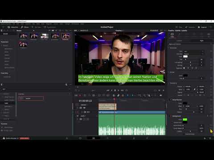
Task: Open the Workspace menu
Action: pos(75,24)
